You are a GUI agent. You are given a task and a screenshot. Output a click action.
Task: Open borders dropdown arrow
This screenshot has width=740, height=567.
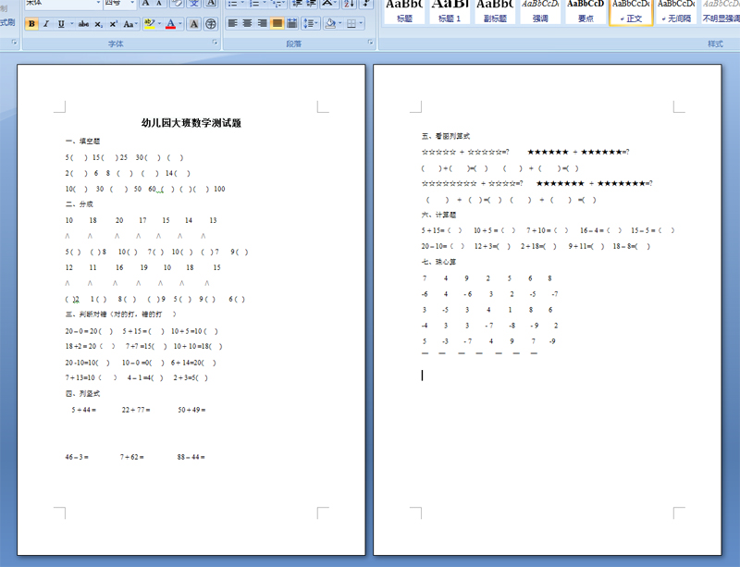(361, 23)
